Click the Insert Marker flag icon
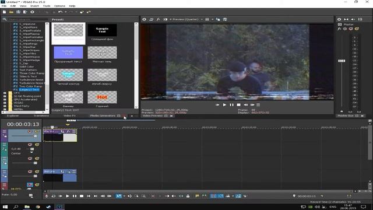 (x=197, y=196)
